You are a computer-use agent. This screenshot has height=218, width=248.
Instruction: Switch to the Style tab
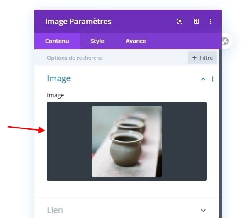point(97,41)
